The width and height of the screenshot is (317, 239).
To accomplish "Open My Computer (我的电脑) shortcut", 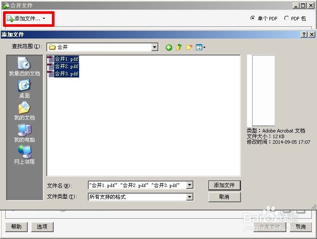I will [25, 133].
